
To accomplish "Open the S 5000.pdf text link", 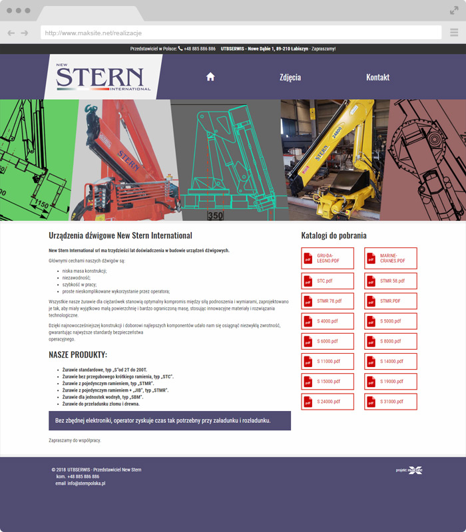I will point(391,321).
